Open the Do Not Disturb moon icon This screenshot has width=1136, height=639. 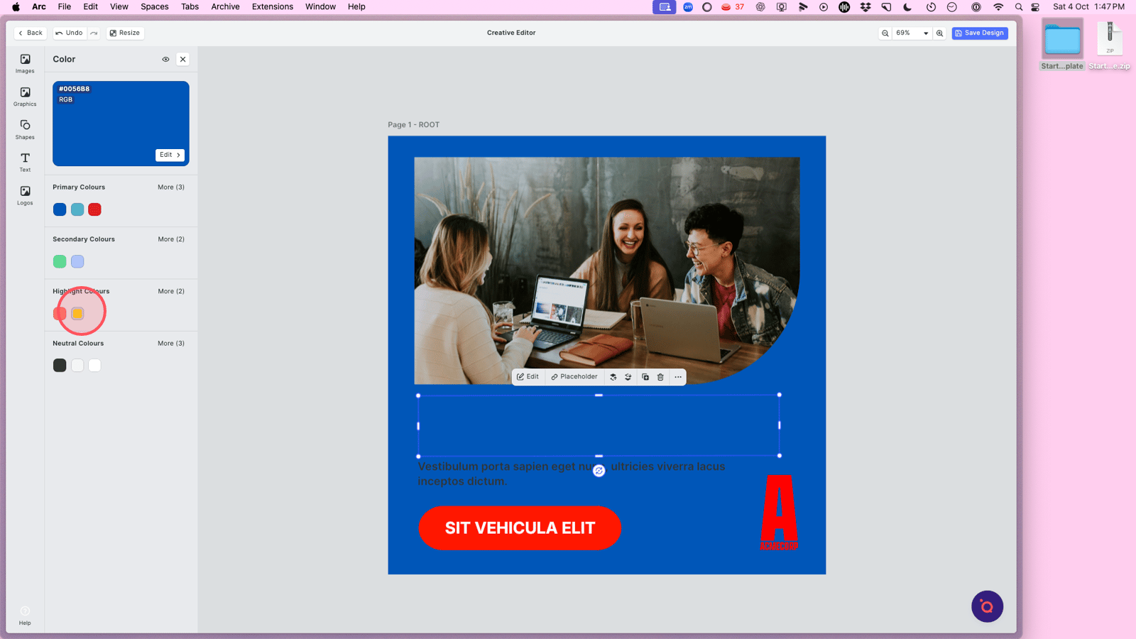coord(907,7)
